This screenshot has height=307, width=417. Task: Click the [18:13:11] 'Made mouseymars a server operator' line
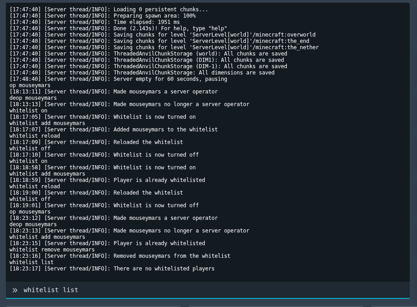point(114,92)
